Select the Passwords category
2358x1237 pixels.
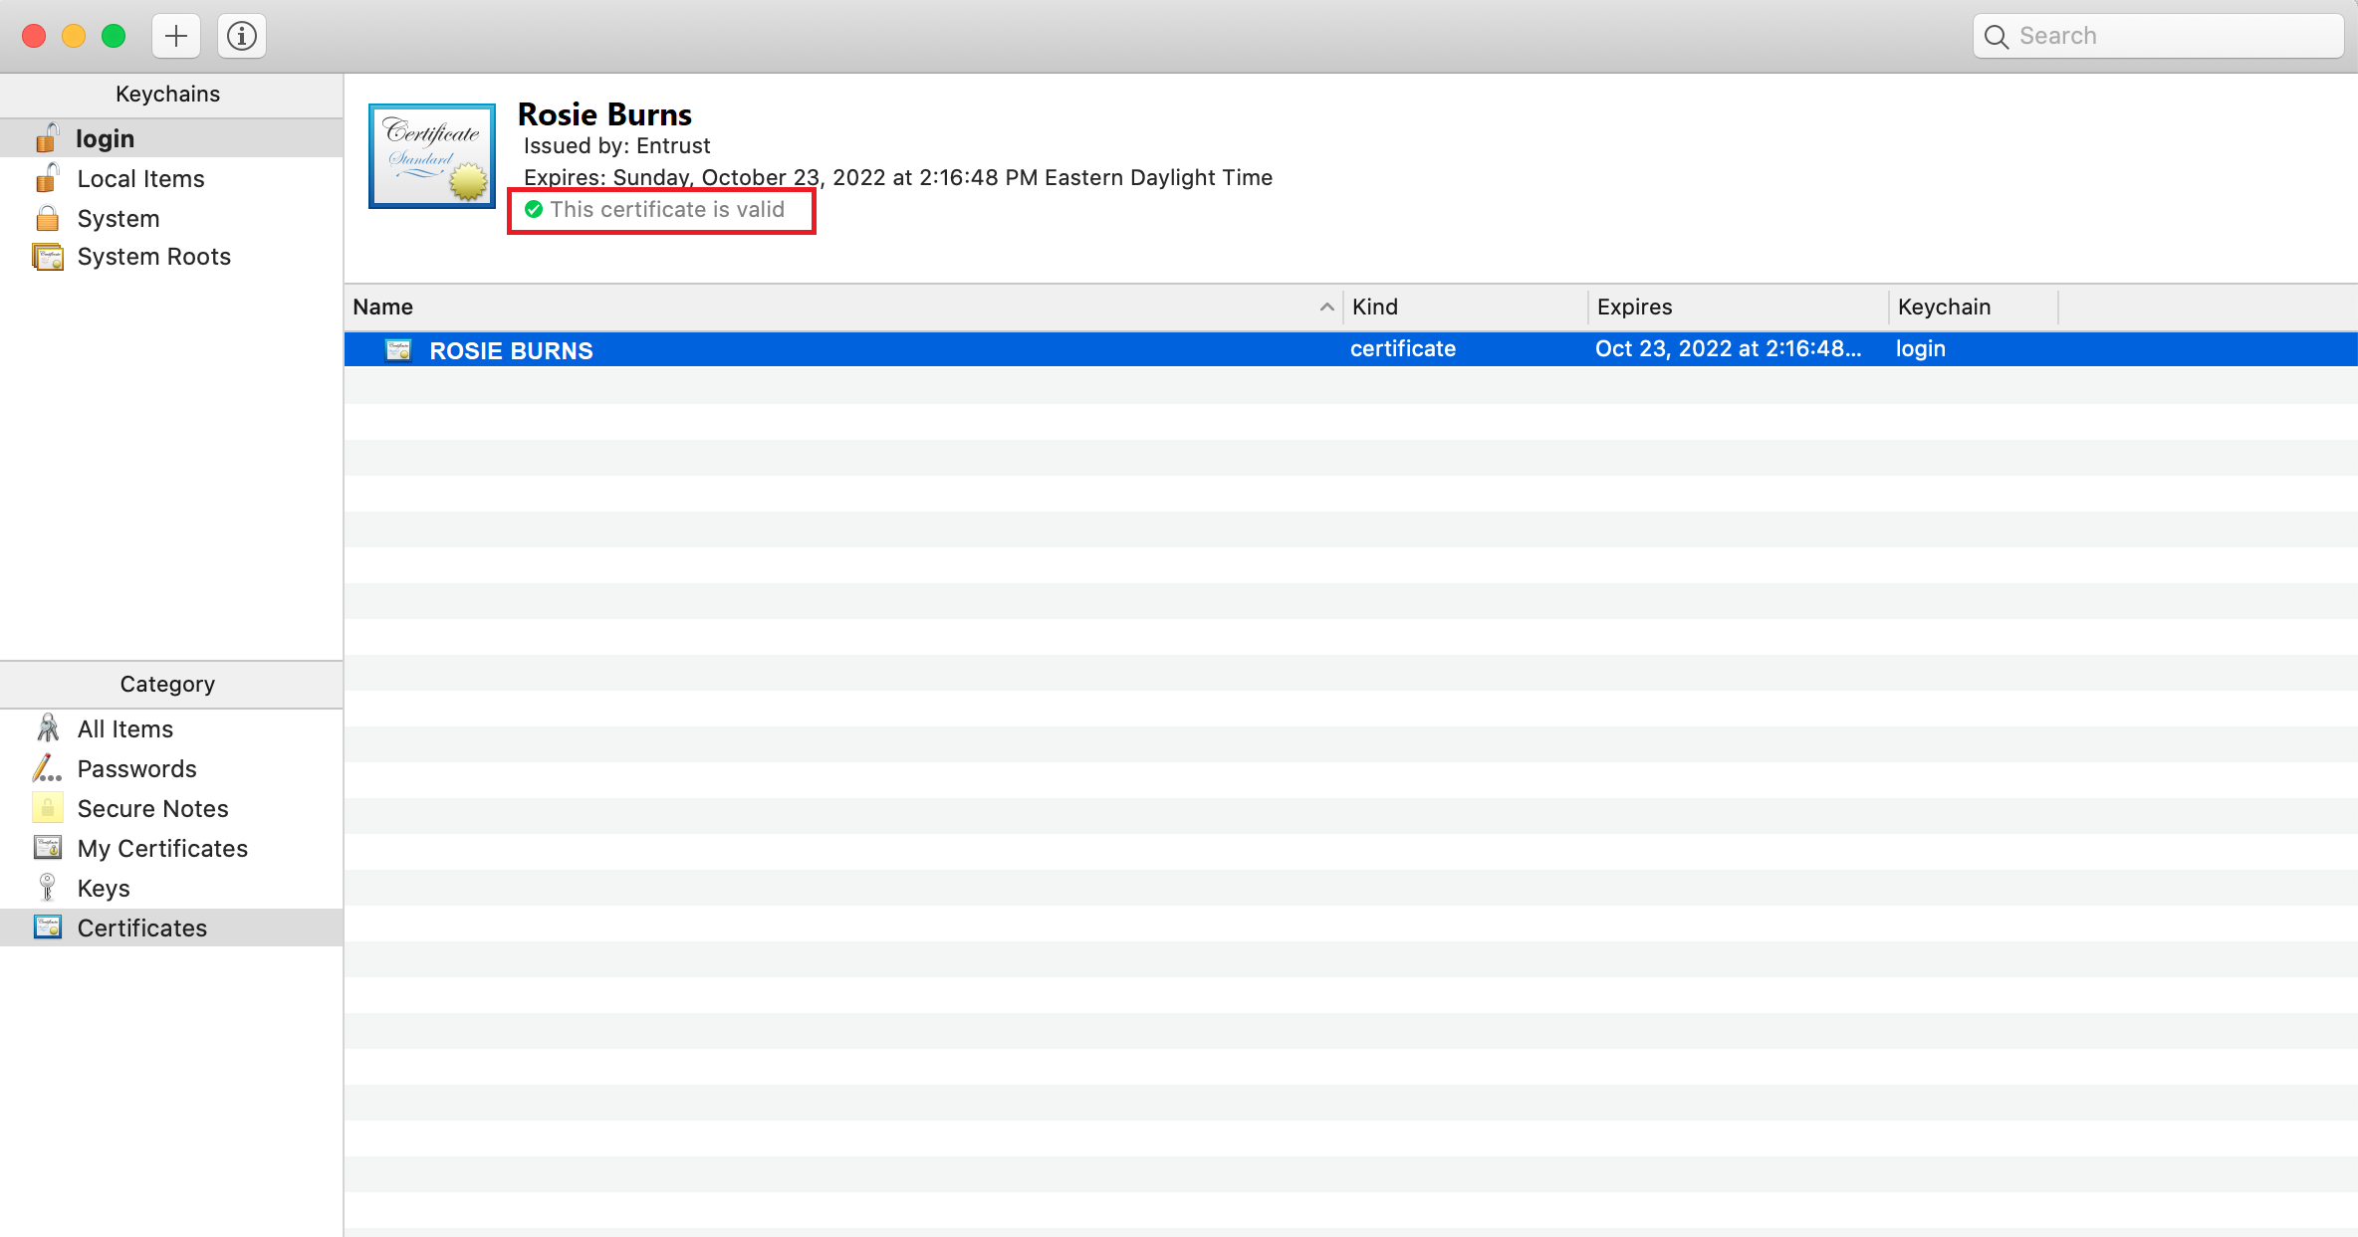136,769
